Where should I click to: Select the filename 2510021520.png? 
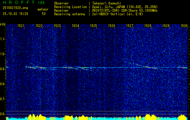[x=15, y=8]
